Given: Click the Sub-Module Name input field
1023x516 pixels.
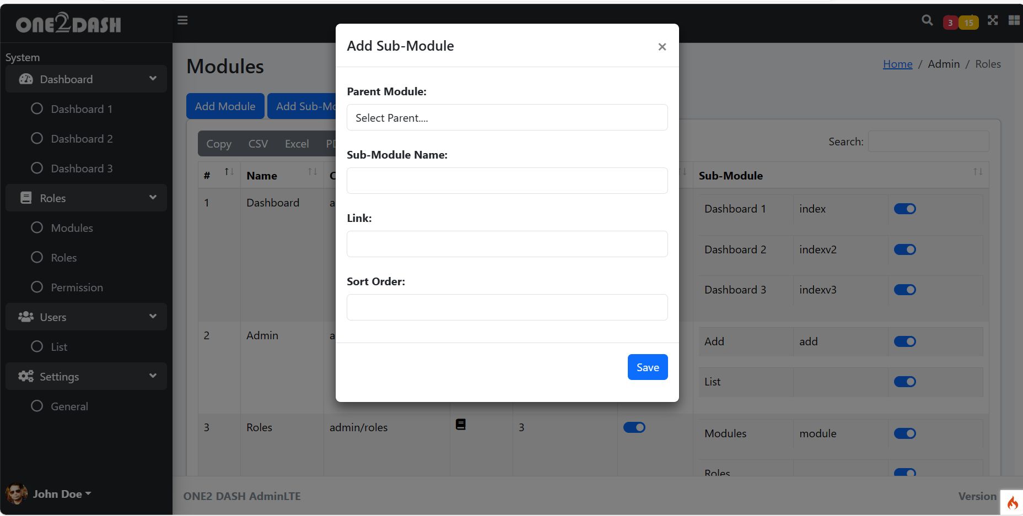Looking at the screenshot, I should click(x=507, y=181).
